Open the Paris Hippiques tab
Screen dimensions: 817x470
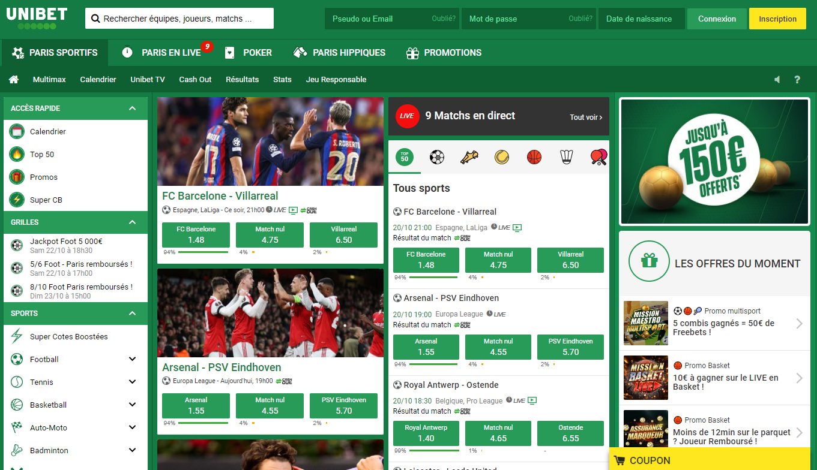coord(339,53)
